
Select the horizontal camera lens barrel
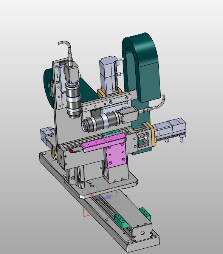(101, 122)
